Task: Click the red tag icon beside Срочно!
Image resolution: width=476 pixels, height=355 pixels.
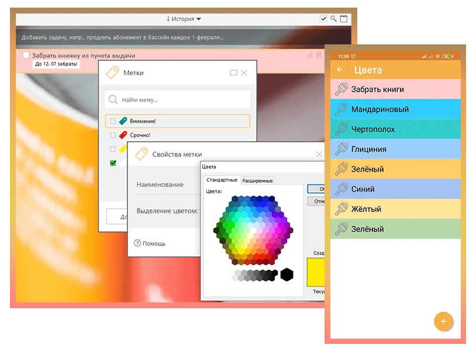Action: 123,135
